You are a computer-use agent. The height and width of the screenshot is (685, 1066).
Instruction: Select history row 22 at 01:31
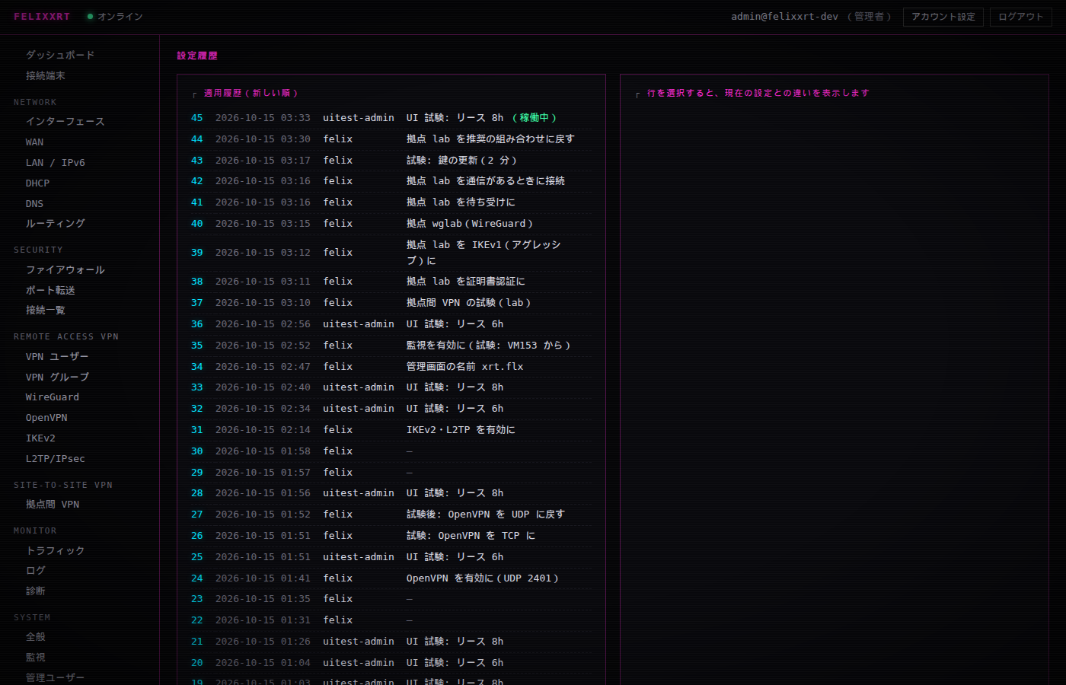coord(391,620)
